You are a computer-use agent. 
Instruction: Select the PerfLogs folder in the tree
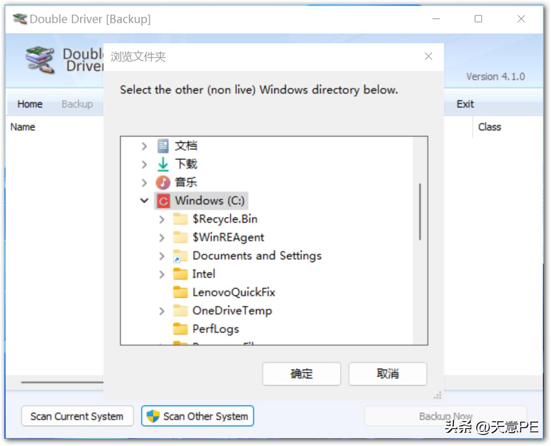(x=215, y=329)
